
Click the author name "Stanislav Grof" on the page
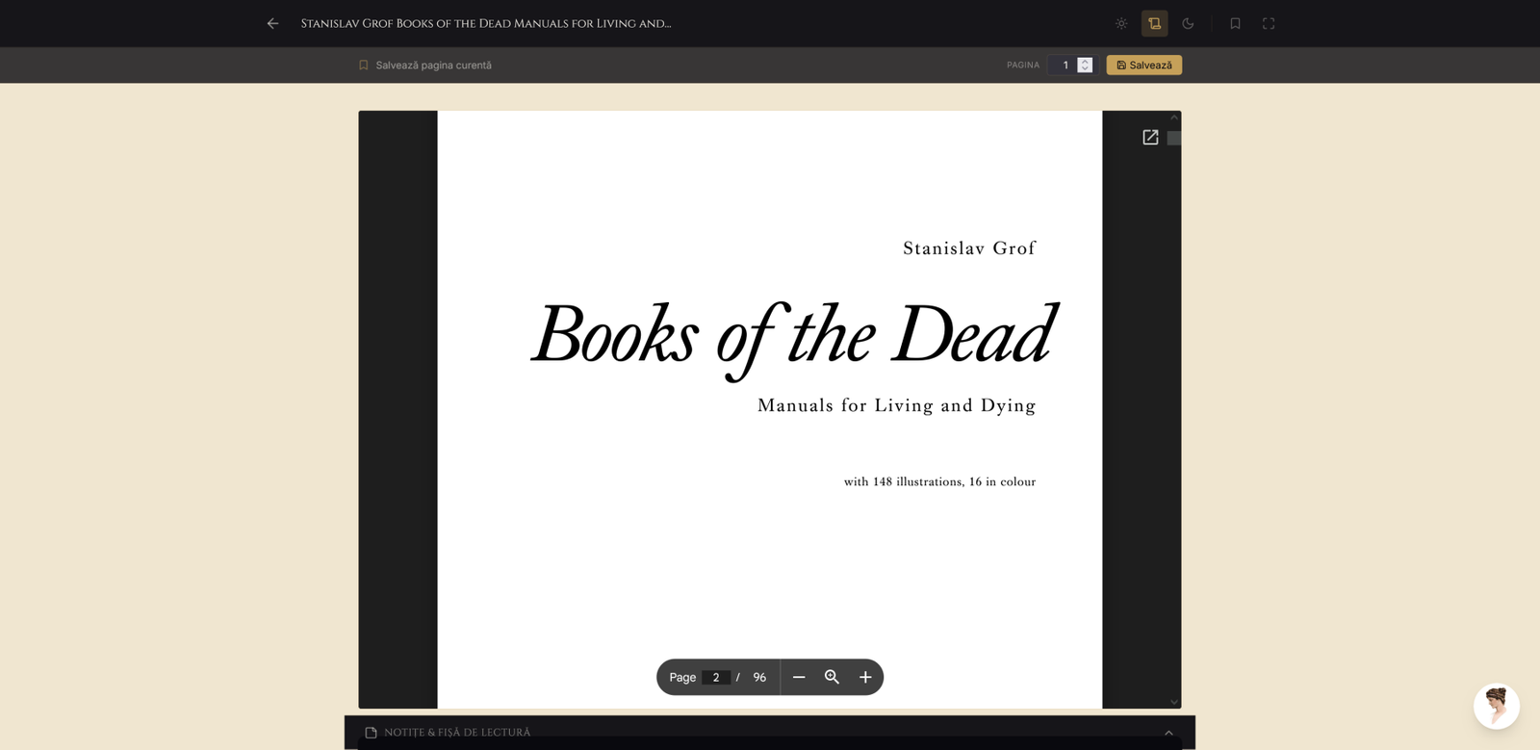click(969, 248)
